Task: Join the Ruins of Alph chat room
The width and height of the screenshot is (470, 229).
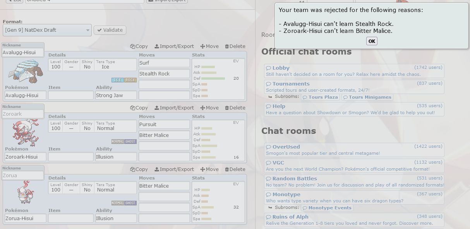Action: click(x=354, y=220)
